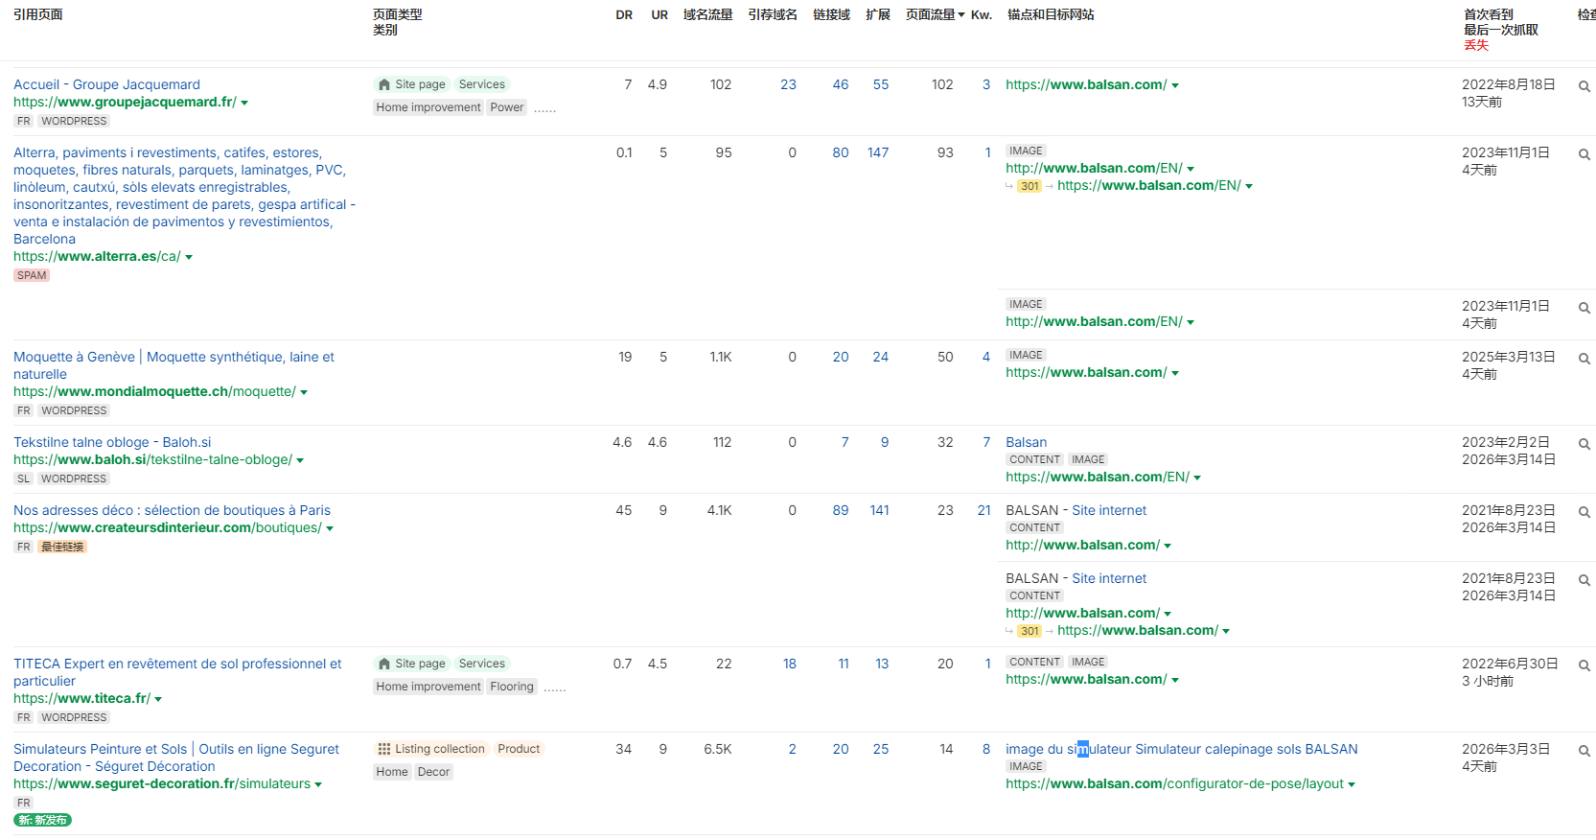The height and width of the screenshot is (840, 1596).
Task: Sort by the DR column header
Action: (x=624, y=14)
